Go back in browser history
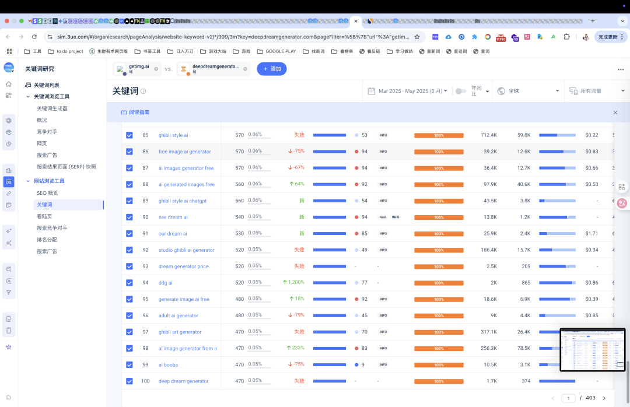This screenshot has height=407, width=630. tap(8, 37)
